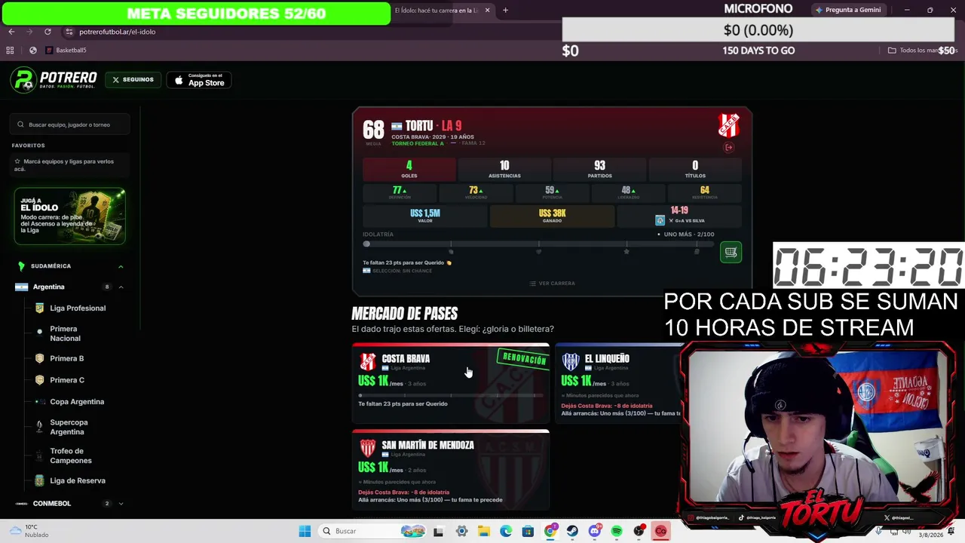Open the Windows Start menu
Image resolution: width=965 pixels, height=543 pixels.
pos(305,531)
